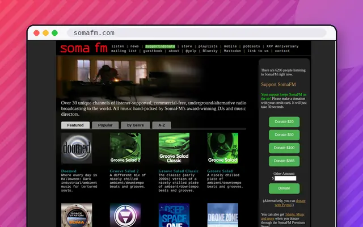This screenshot has width=363, height=227.
Task: Open the store menu link
Action: [187, 47]
